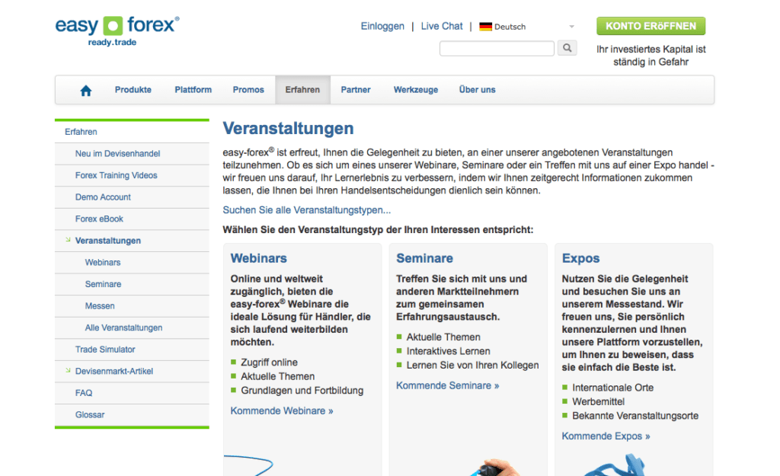Image resolution: width=780 pixels, height=476 pixels.
Task: Open FAQ in sidebar
Action: [84, 393]
